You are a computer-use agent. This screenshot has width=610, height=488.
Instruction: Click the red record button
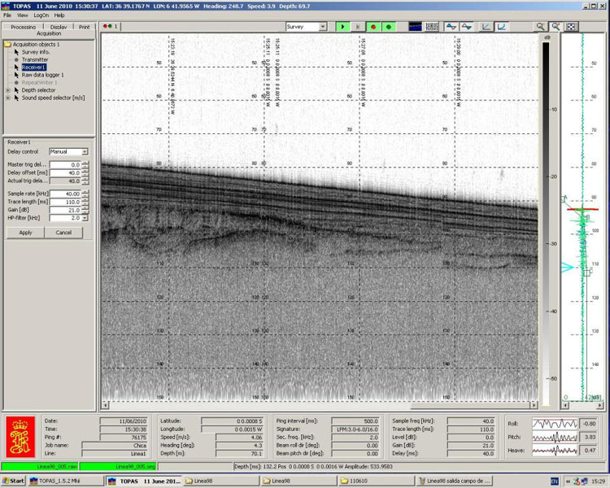click(373, 27)
